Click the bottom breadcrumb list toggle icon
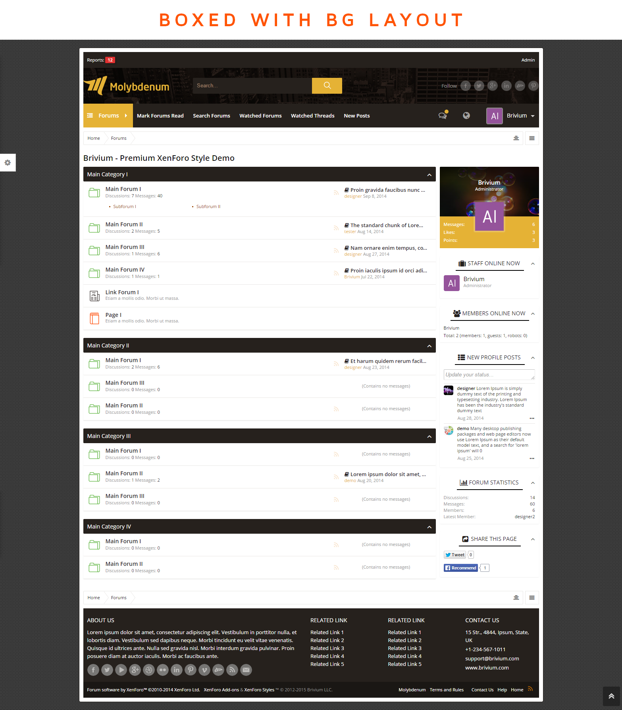Viewport: 622px width, 710px height. [x=532, y=598]
